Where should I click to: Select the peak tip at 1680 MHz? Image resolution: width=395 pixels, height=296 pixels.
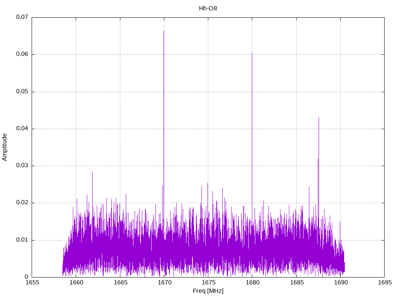(x=252, y=54)
